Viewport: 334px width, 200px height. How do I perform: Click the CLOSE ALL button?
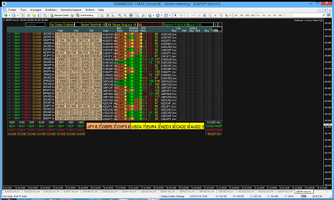pos(214,123)
